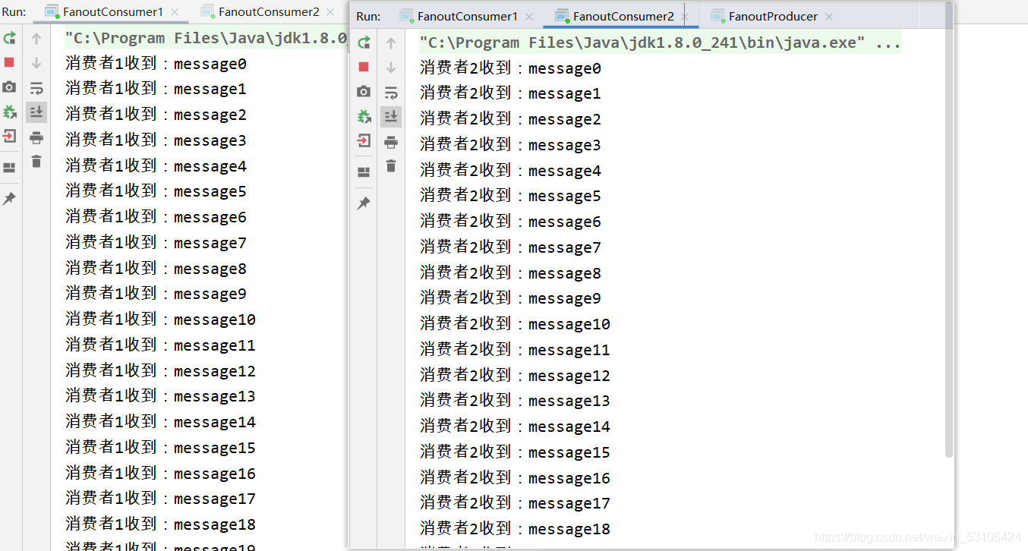
Task: Click line 消费者1收到：message0
Action: point(156,64)
